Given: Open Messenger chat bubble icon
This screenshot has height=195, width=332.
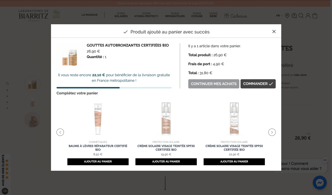Looking at the screenshot, I should point(320,183).
